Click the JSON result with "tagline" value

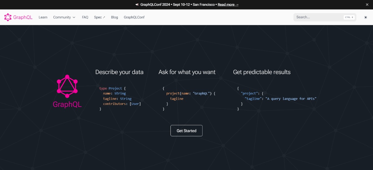pos(277,99)
